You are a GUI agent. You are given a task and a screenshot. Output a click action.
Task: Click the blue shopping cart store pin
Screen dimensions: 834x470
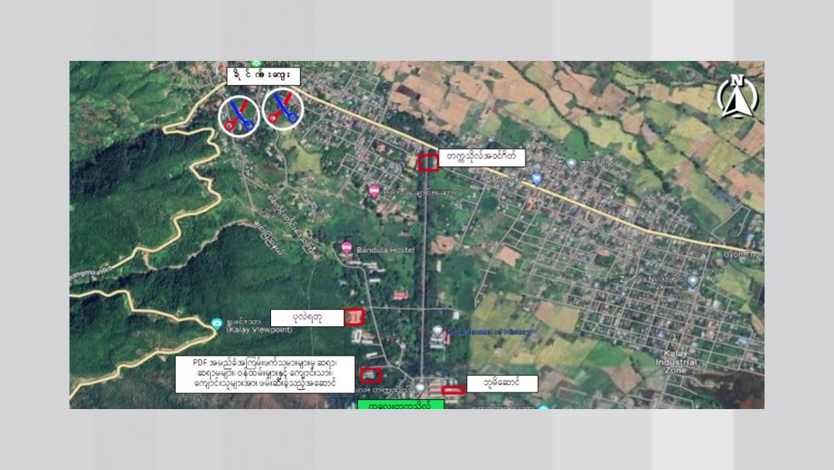point(536,179)
